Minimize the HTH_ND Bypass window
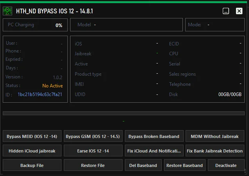This screenshot has height=176, width=249. click(226, 11)
